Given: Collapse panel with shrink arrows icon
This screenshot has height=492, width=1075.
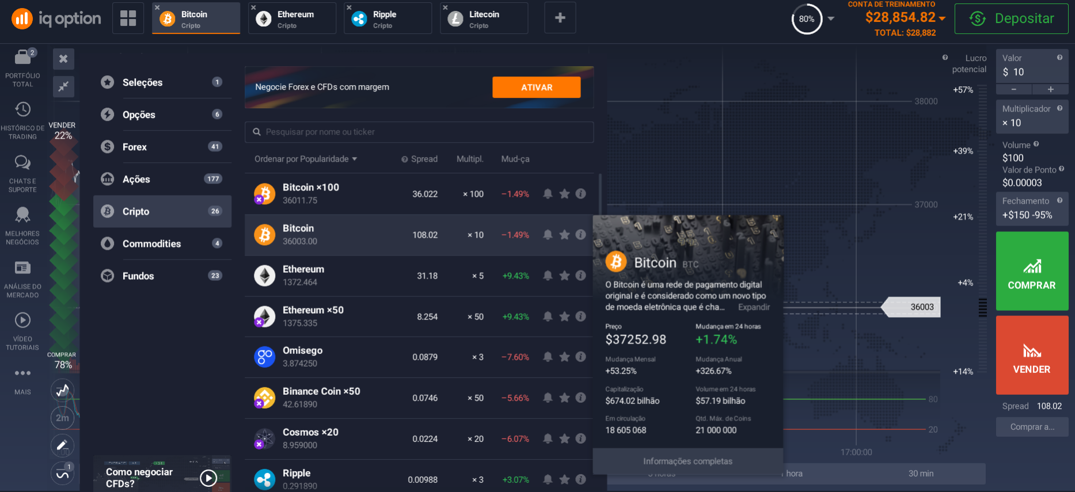Looking at the screenshot, I should (63, 86).
